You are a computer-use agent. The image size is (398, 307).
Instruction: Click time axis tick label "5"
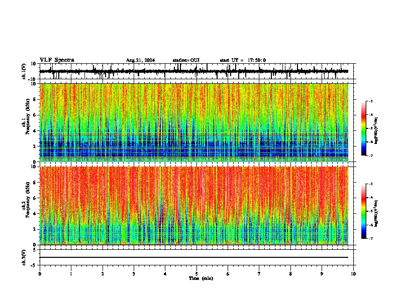coord(196,274)
